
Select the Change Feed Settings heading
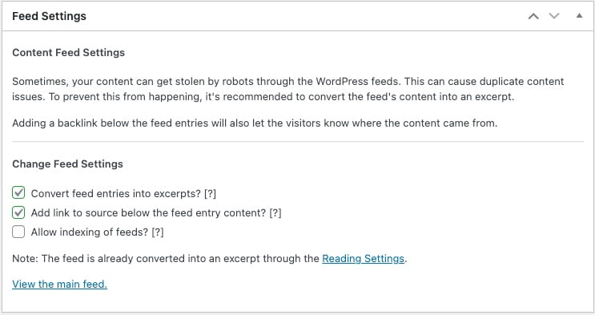click(67, 164)
